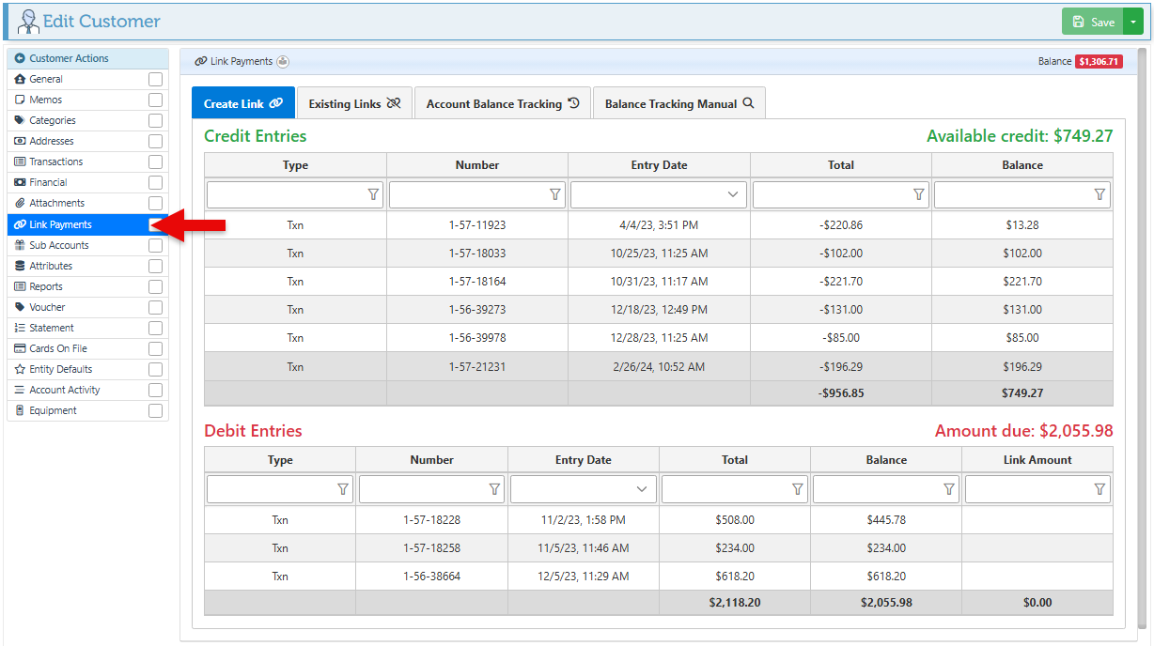The width and height of the screenshot is (1154, 646).
Task: Switch to the Existing Links tab
Action: click(354, 103)
